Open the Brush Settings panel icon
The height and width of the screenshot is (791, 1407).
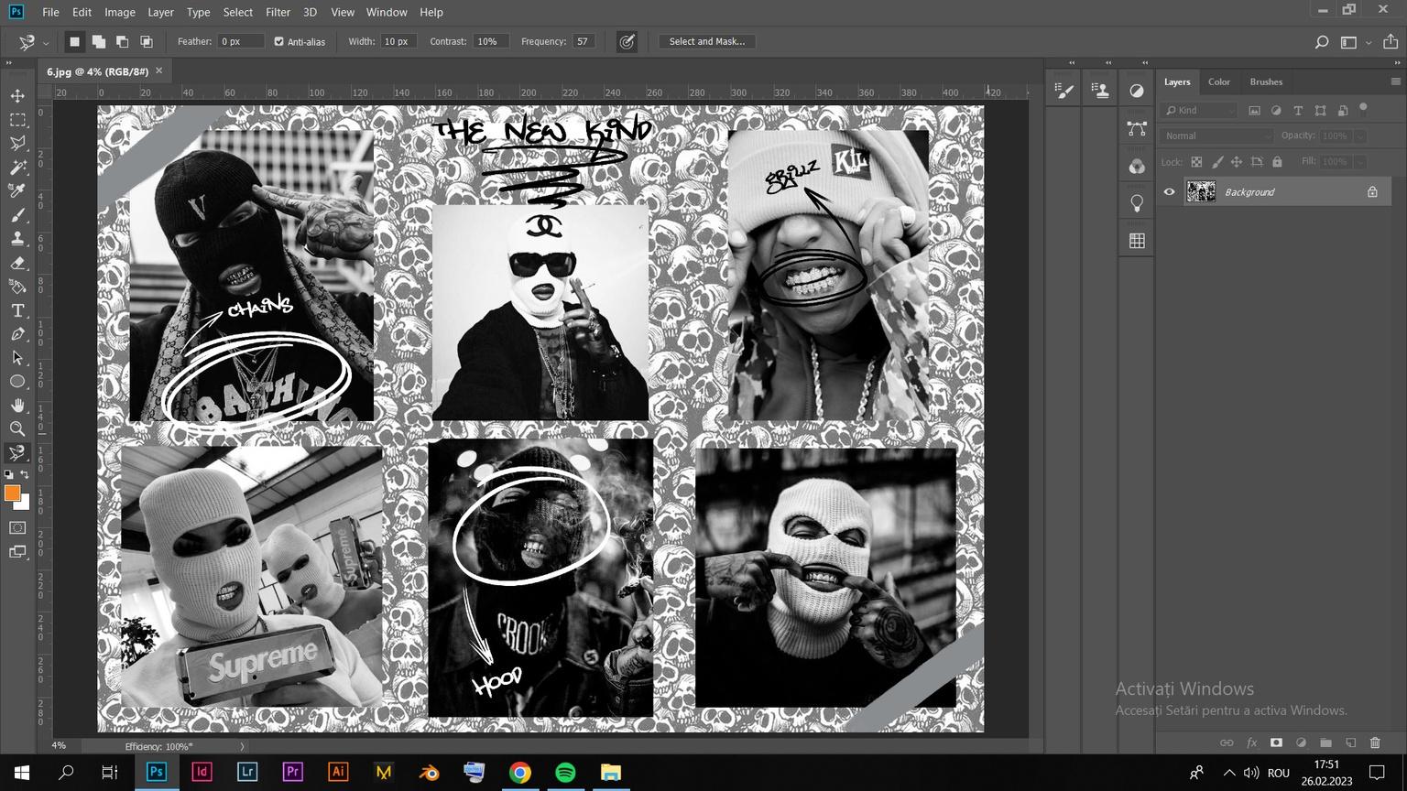[x=1064, y=90]
